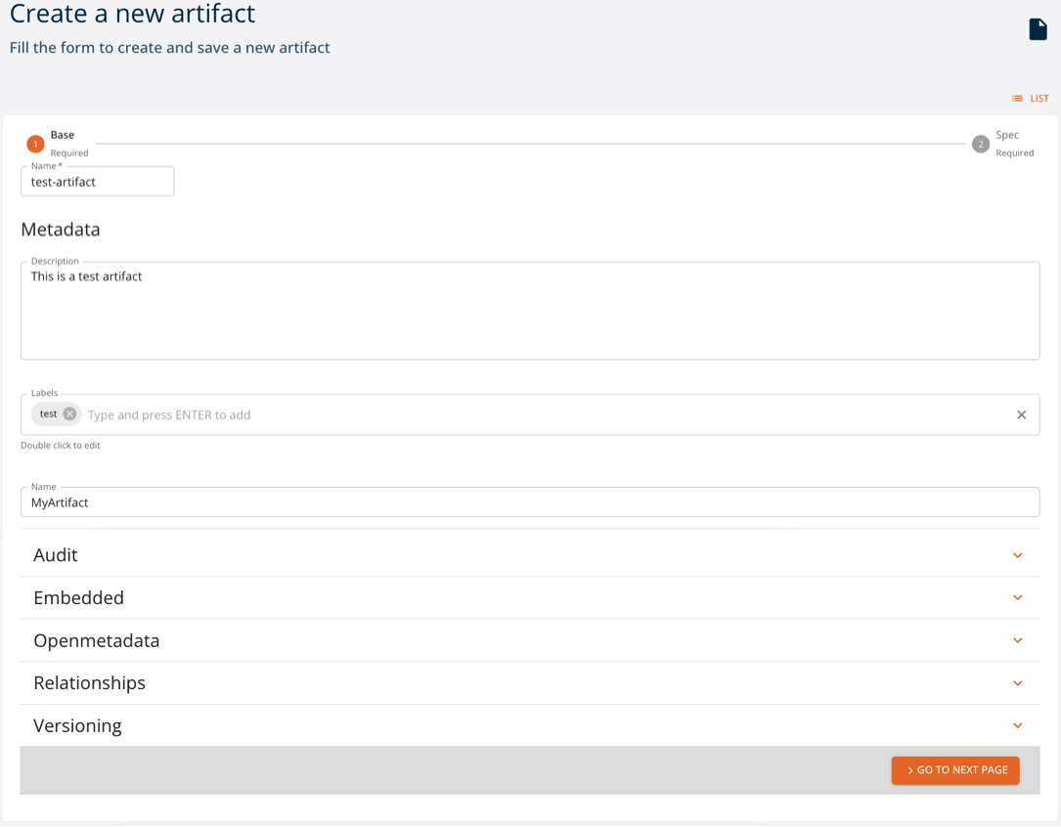Click into the Description text area

point(529,311)
